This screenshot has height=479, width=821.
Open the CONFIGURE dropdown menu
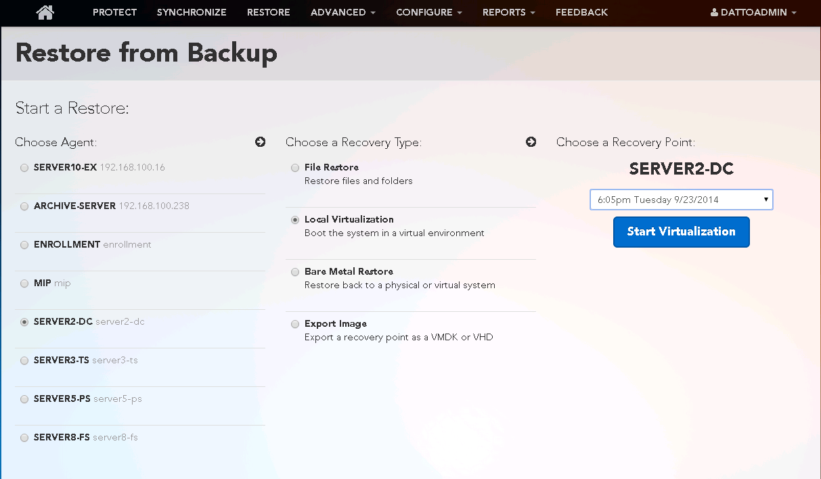428,12
